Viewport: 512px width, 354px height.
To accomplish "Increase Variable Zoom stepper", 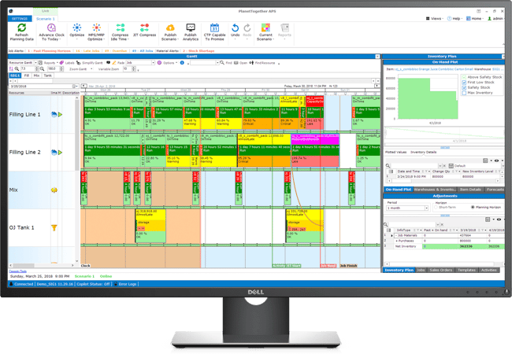I will (134, 68).
